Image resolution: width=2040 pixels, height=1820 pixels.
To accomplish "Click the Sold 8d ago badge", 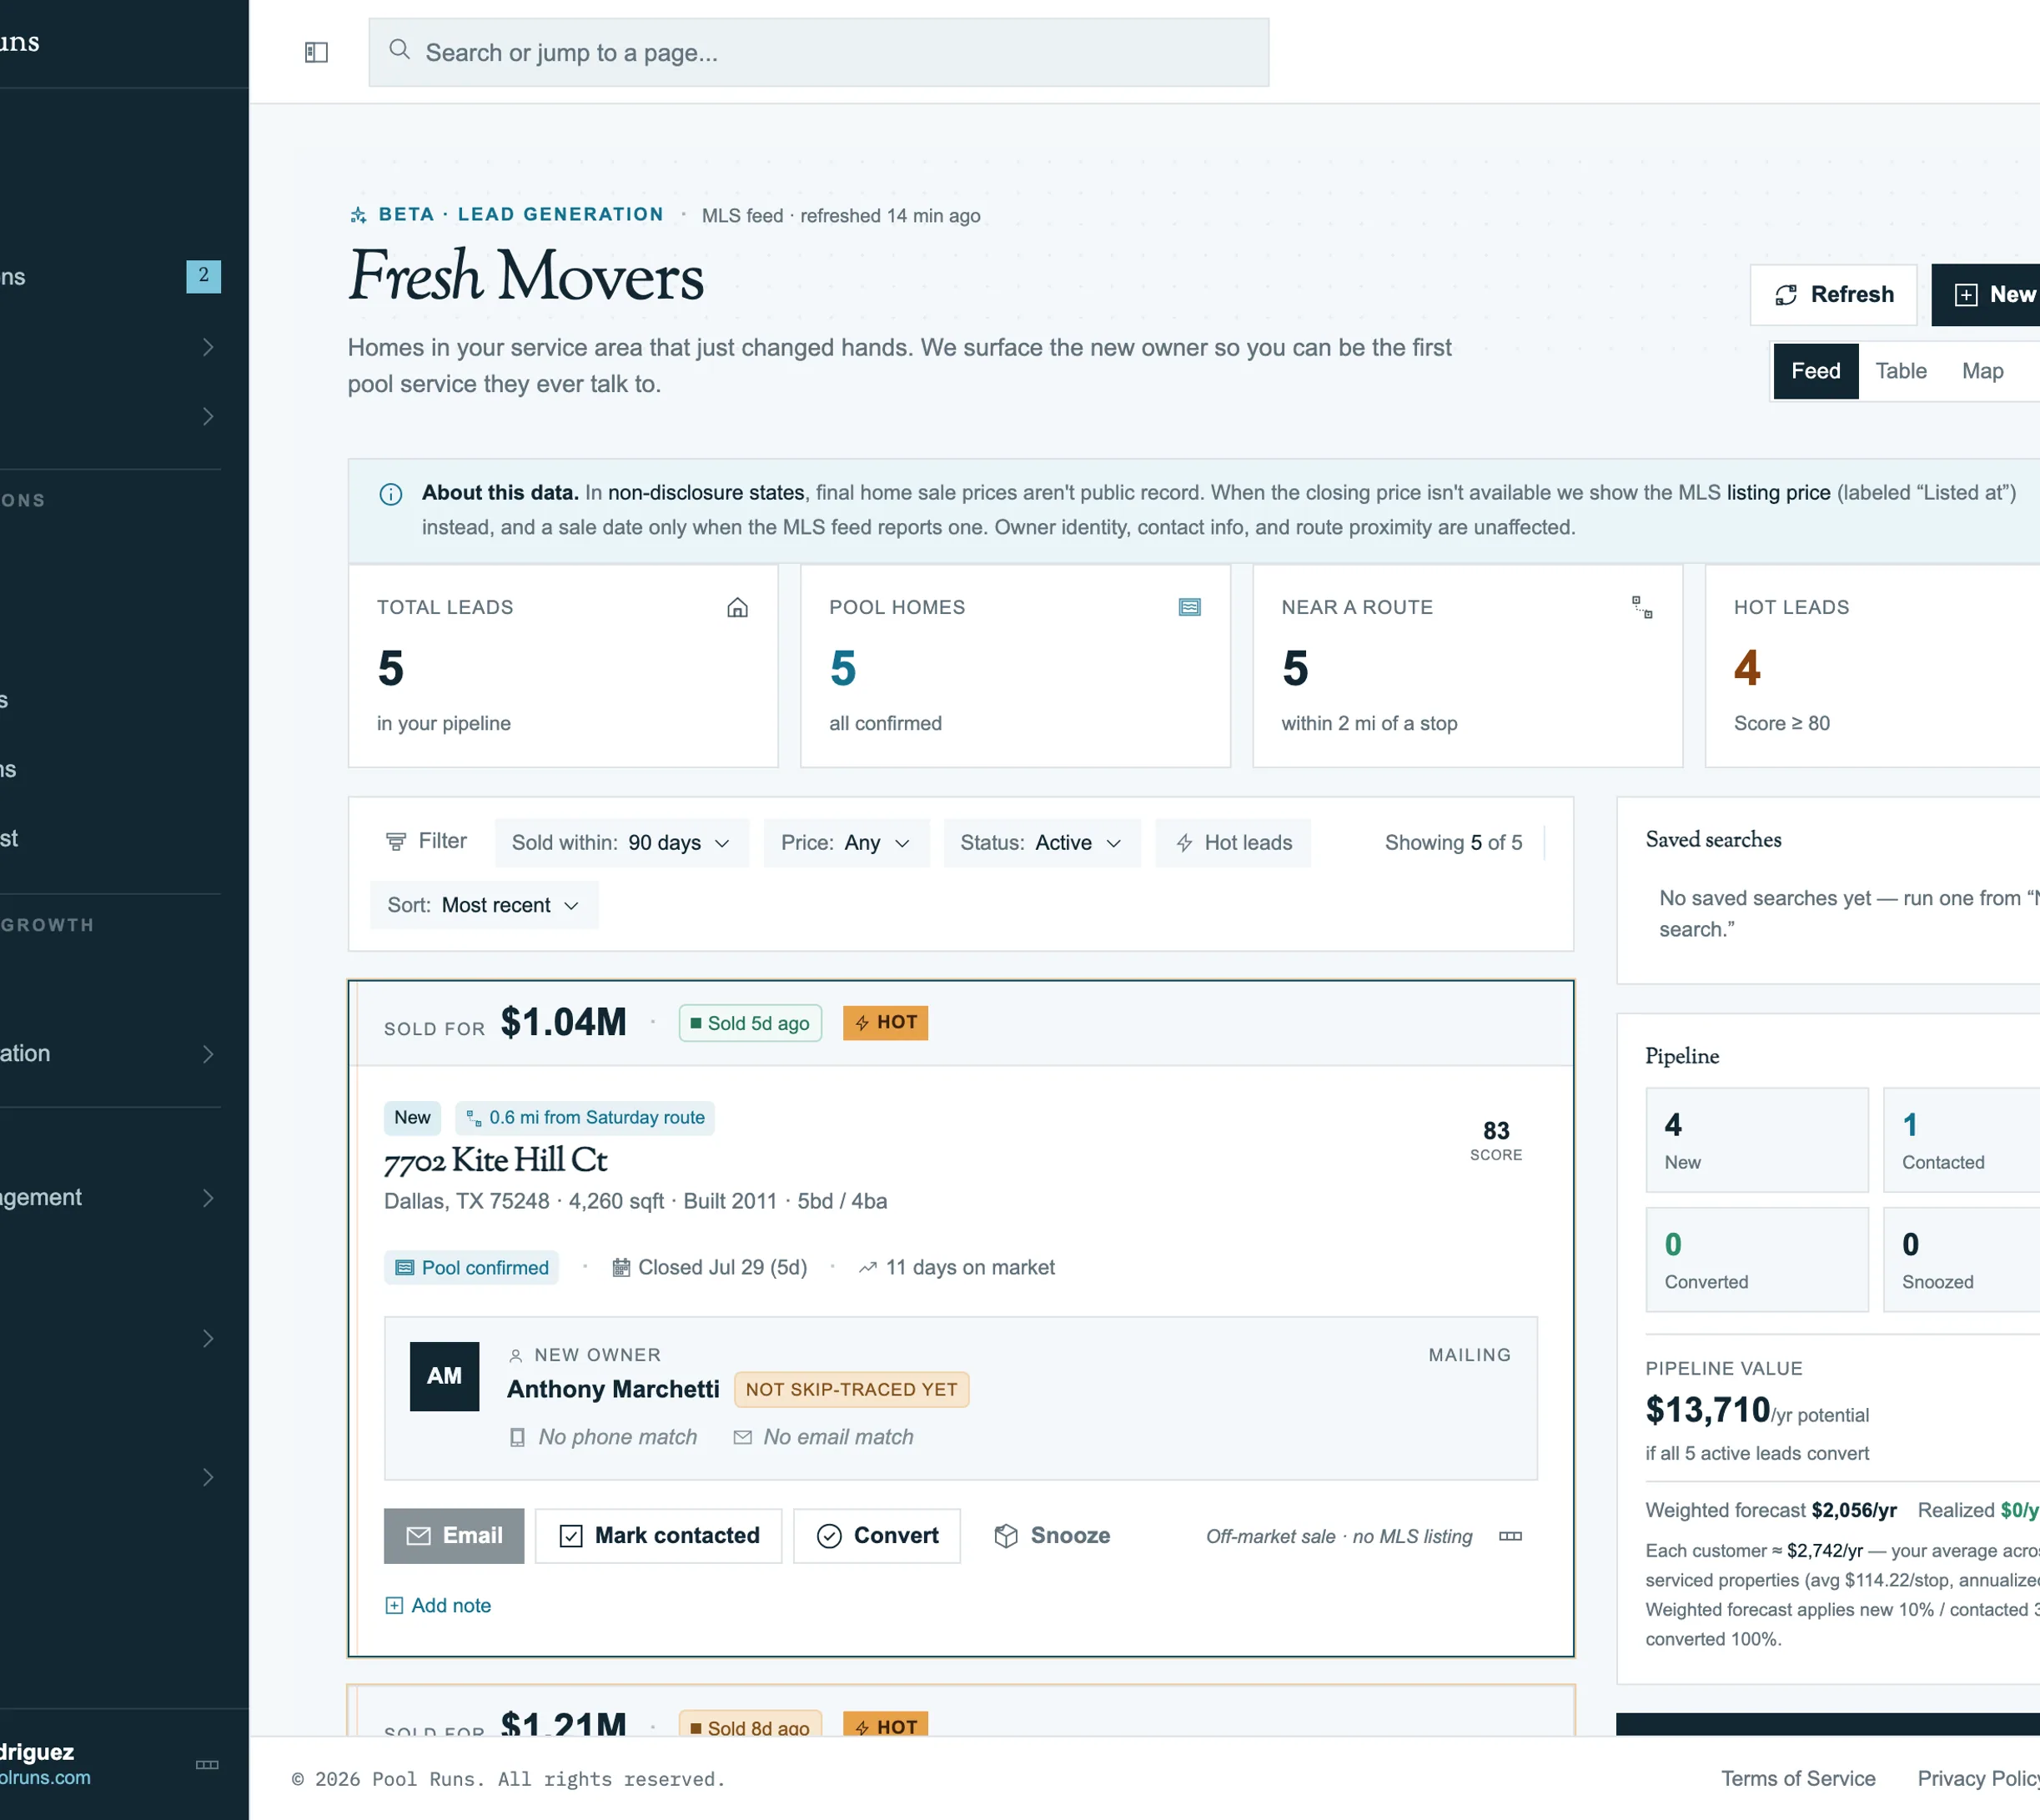I will click(x=750, y=1725).
